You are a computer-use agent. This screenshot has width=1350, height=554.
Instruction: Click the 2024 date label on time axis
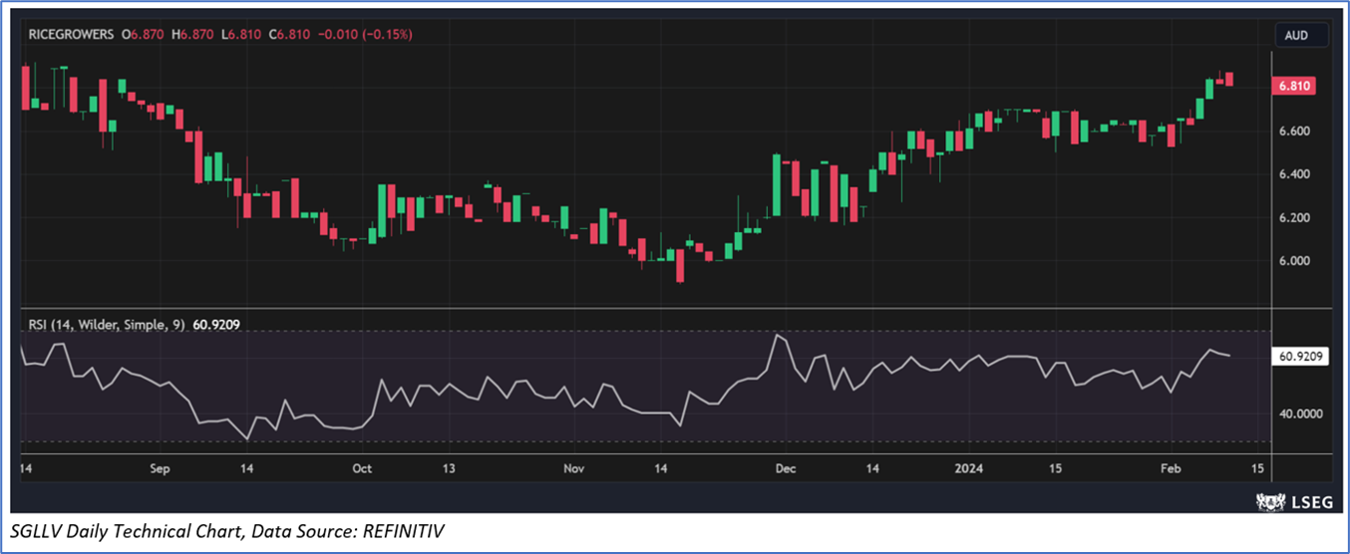970,468
